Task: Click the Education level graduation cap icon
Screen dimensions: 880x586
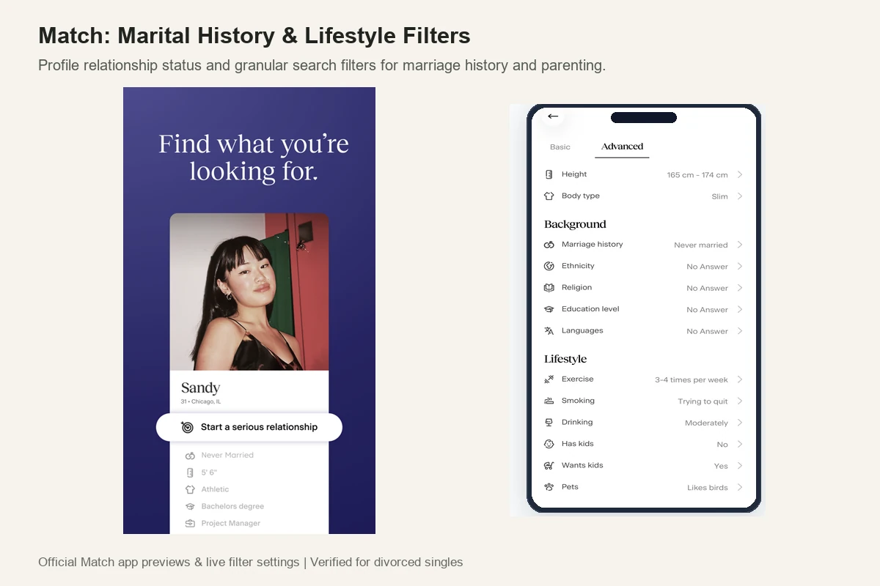Action: [549, 309]
